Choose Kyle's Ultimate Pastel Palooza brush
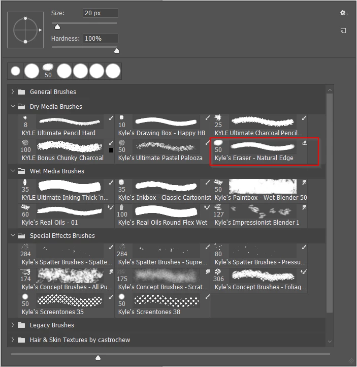 (x=163, y=151)
